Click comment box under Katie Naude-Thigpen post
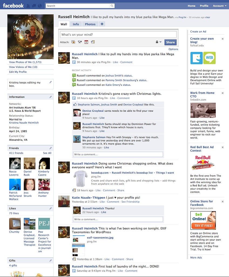 click(x=118, y=219)
